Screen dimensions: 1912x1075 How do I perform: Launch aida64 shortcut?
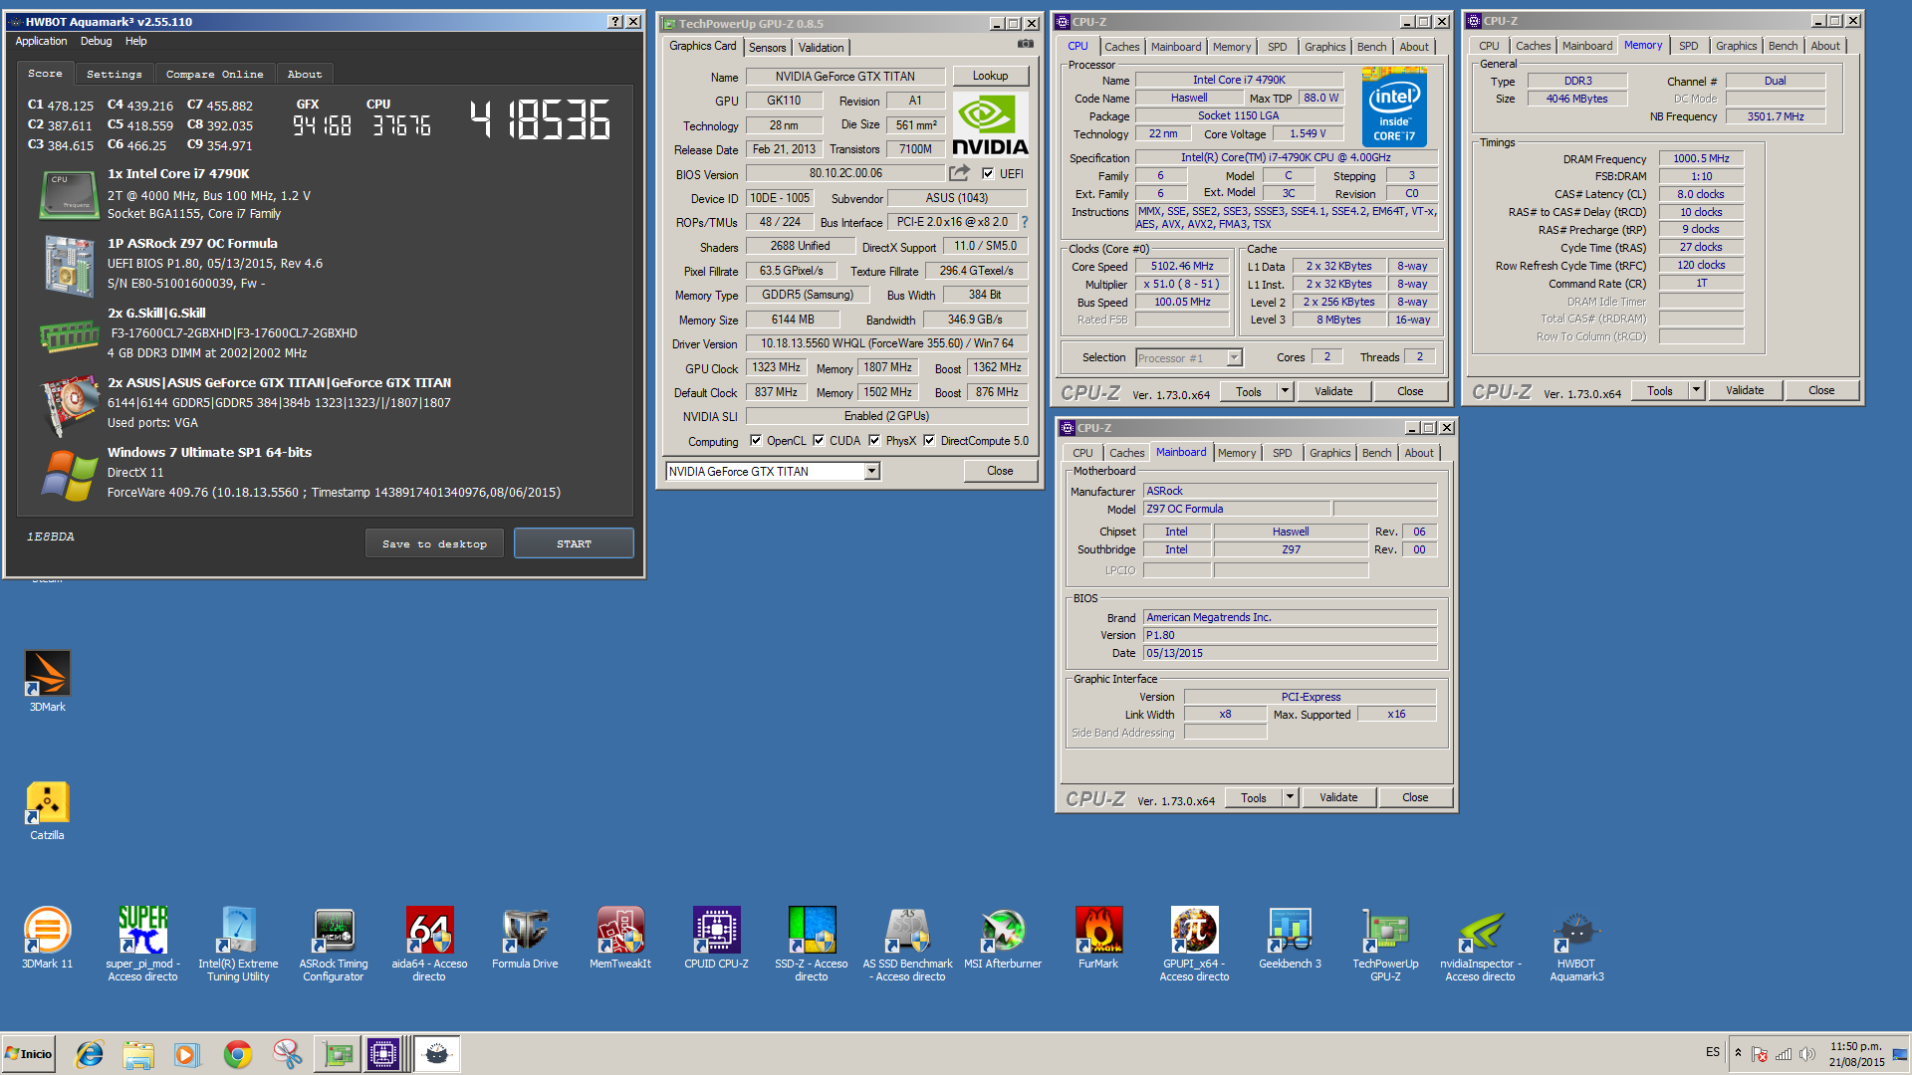click(x=429, y=944)
